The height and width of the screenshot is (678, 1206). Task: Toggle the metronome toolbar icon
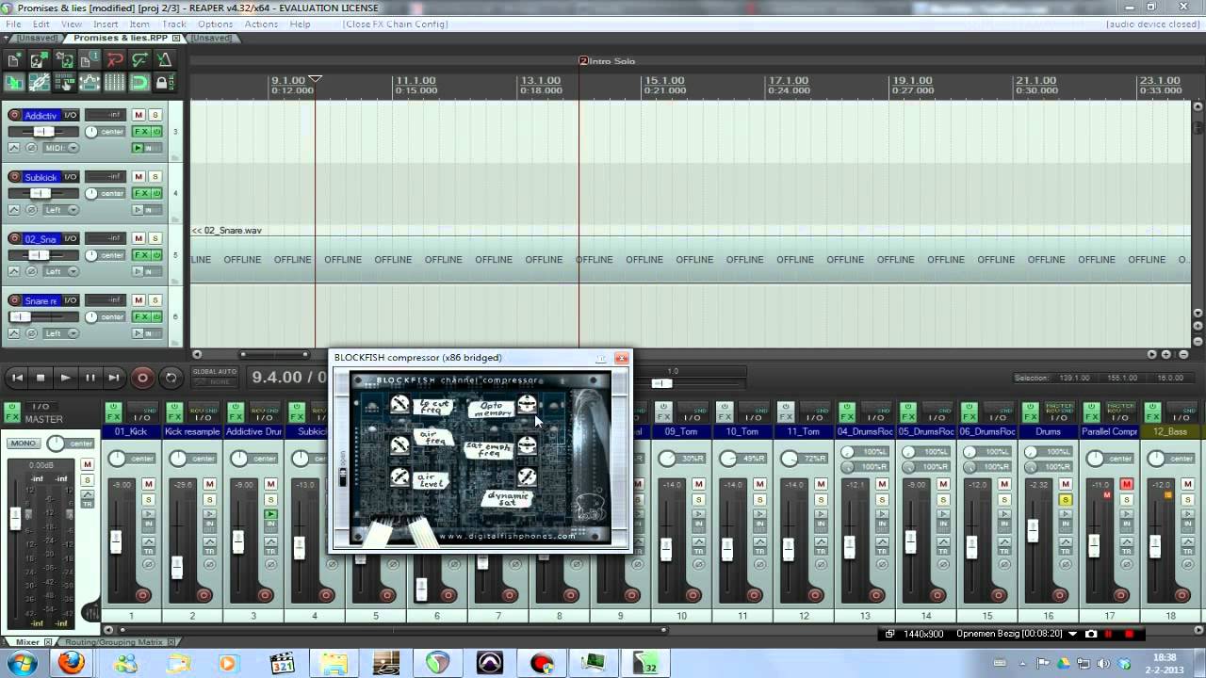point(165,60)
